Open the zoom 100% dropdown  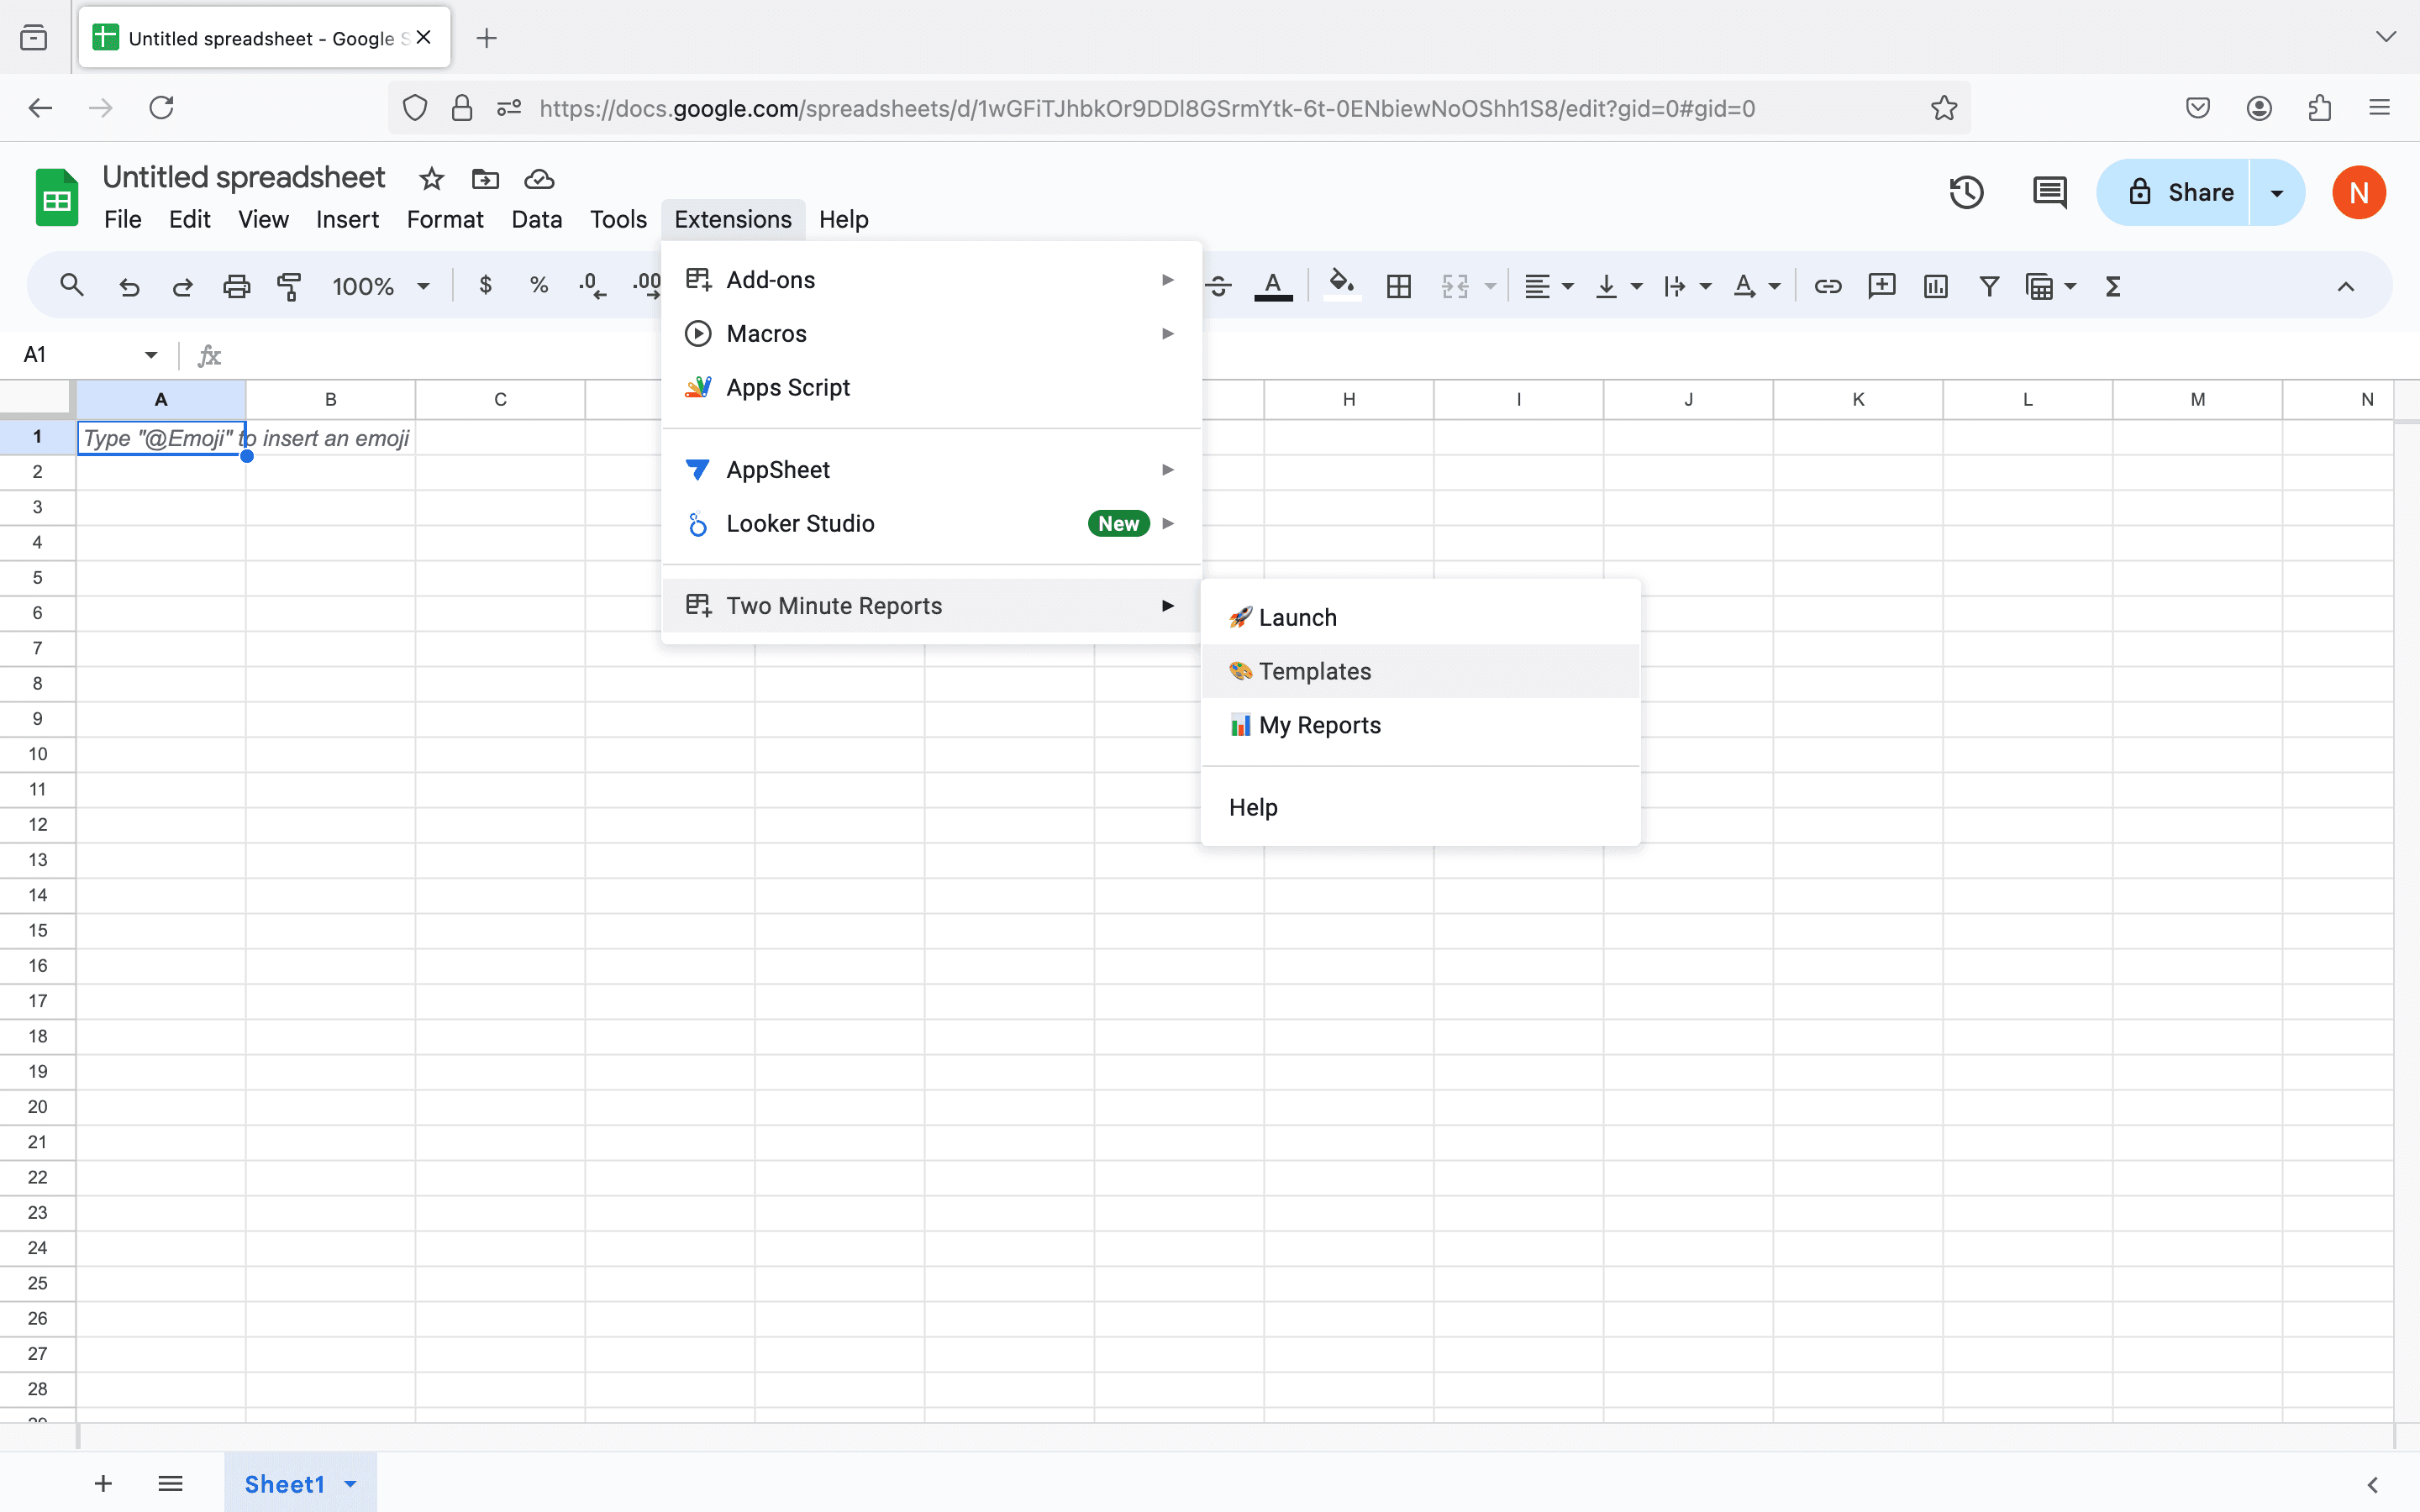(380, 287)
